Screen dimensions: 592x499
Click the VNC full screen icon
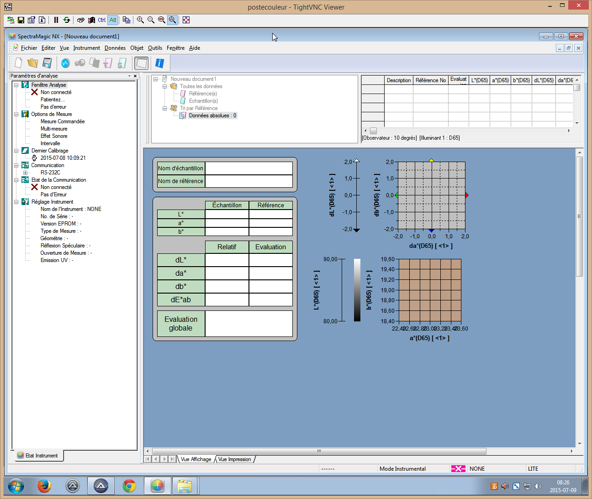(x=186, y=20)
